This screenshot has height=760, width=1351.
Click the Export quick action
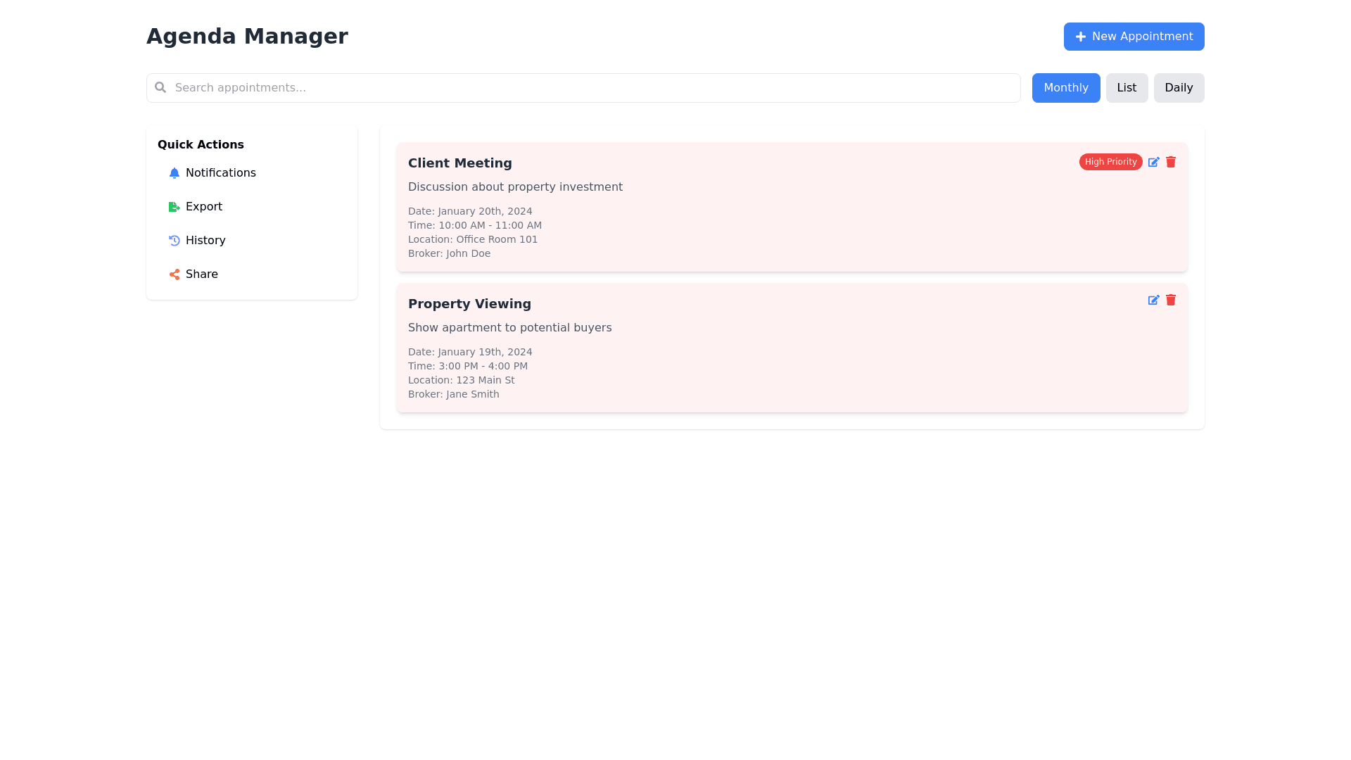tap(203, 206)
